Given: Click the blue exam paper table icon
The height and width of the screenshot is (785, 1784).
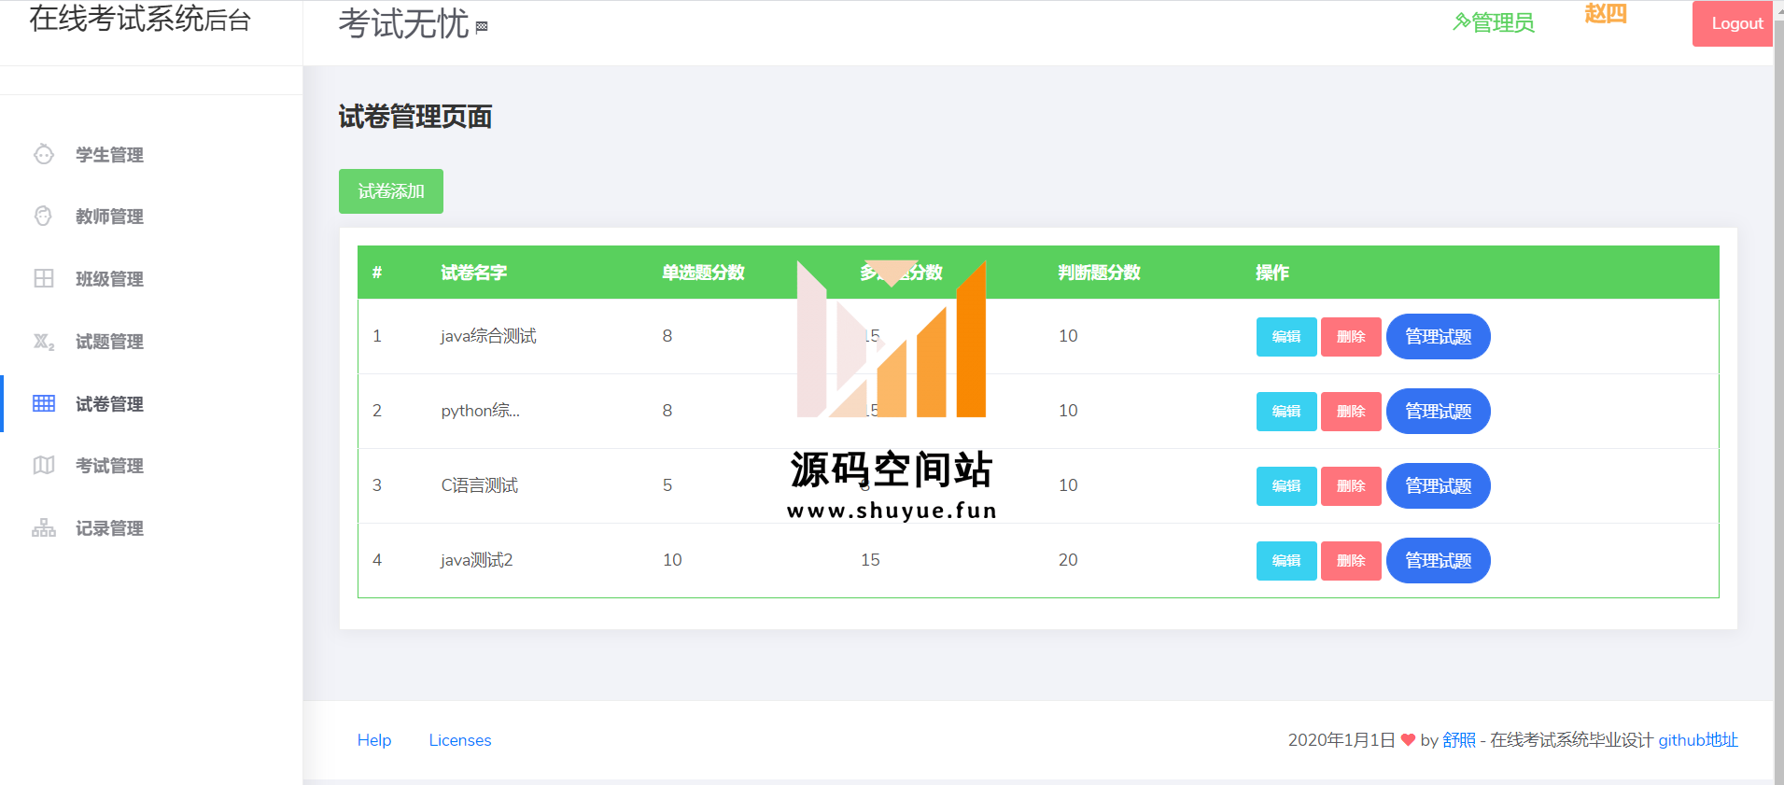Looking at the screenshot, I should 44,403.
